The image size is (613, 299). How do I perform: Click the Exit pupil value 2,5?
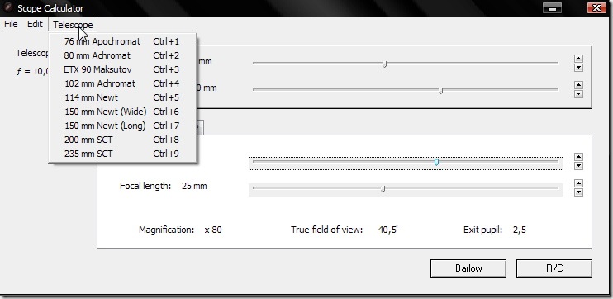coord(520,230)
